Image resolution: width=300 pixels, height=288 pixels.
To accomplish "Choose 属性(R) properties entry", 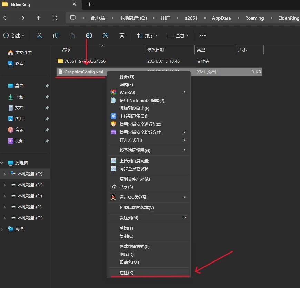I will click(x=149, y=273).
